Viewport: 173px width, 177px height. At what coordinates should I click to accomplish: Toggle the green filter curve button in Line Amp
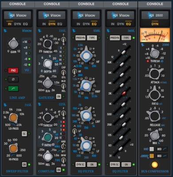(13, 88)
